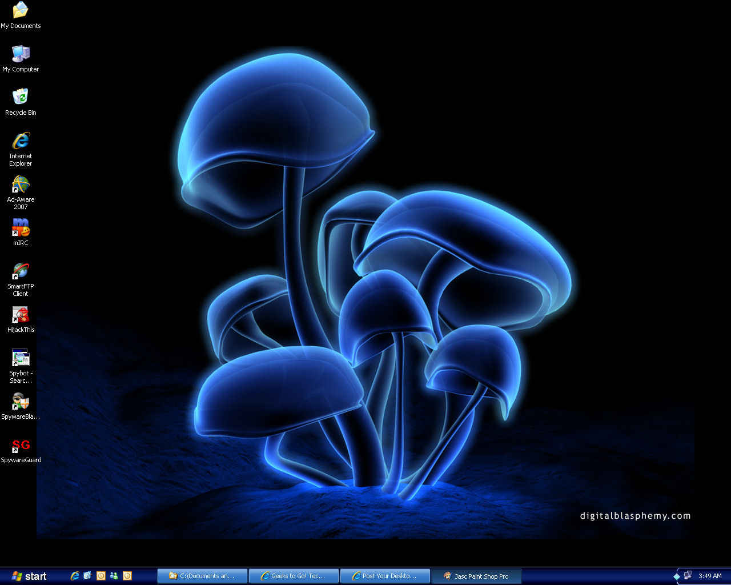The width and height of the screenshot is (731, 585).
Task: Click the first orange clock Quick Launch icon
Action: (101, 576)
